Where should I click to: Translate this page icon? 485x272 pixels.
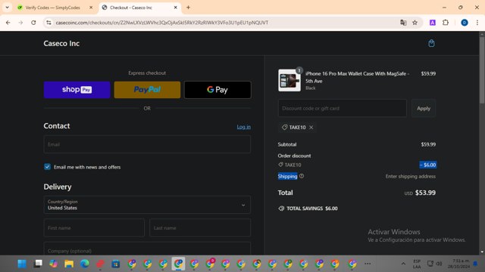coord(403,23)
